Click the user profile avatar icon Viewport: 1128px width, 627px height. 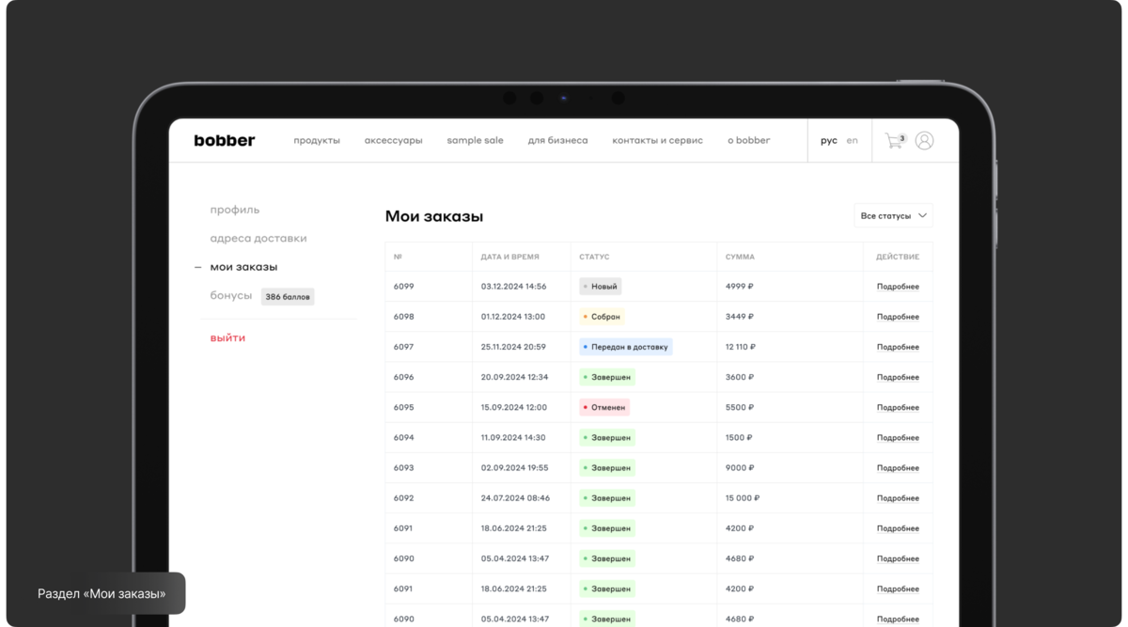coord(924,141)
